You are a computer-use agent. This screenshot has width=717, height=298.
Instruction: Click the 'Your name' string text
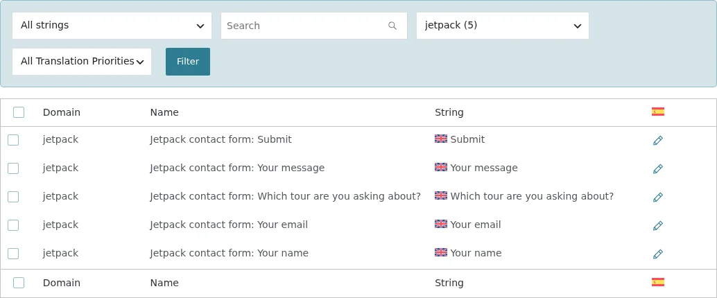tap(476, 253)
